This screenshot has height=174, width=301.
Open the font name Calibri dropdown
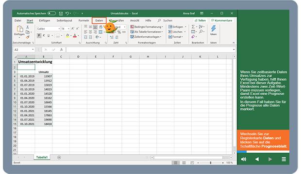coord(59,29)
